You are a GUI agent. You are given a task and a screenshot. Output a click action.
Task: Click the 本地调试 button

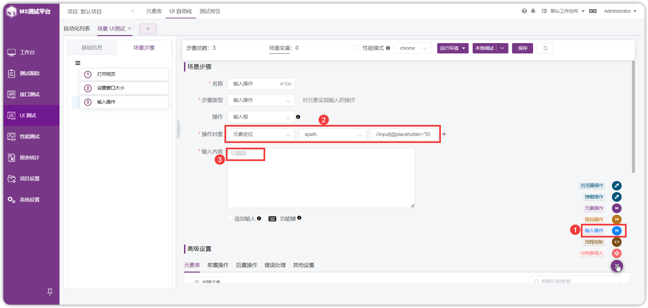(485, 48)
